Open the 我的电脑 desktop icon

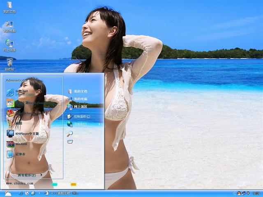click(x=9, y=27)
